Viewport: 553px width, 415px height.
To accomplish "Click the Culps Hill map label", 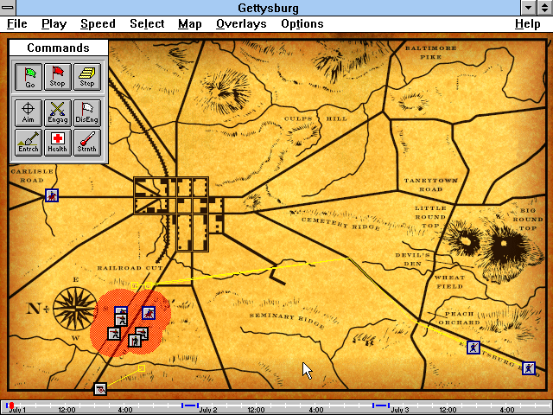I will (315, 119).
